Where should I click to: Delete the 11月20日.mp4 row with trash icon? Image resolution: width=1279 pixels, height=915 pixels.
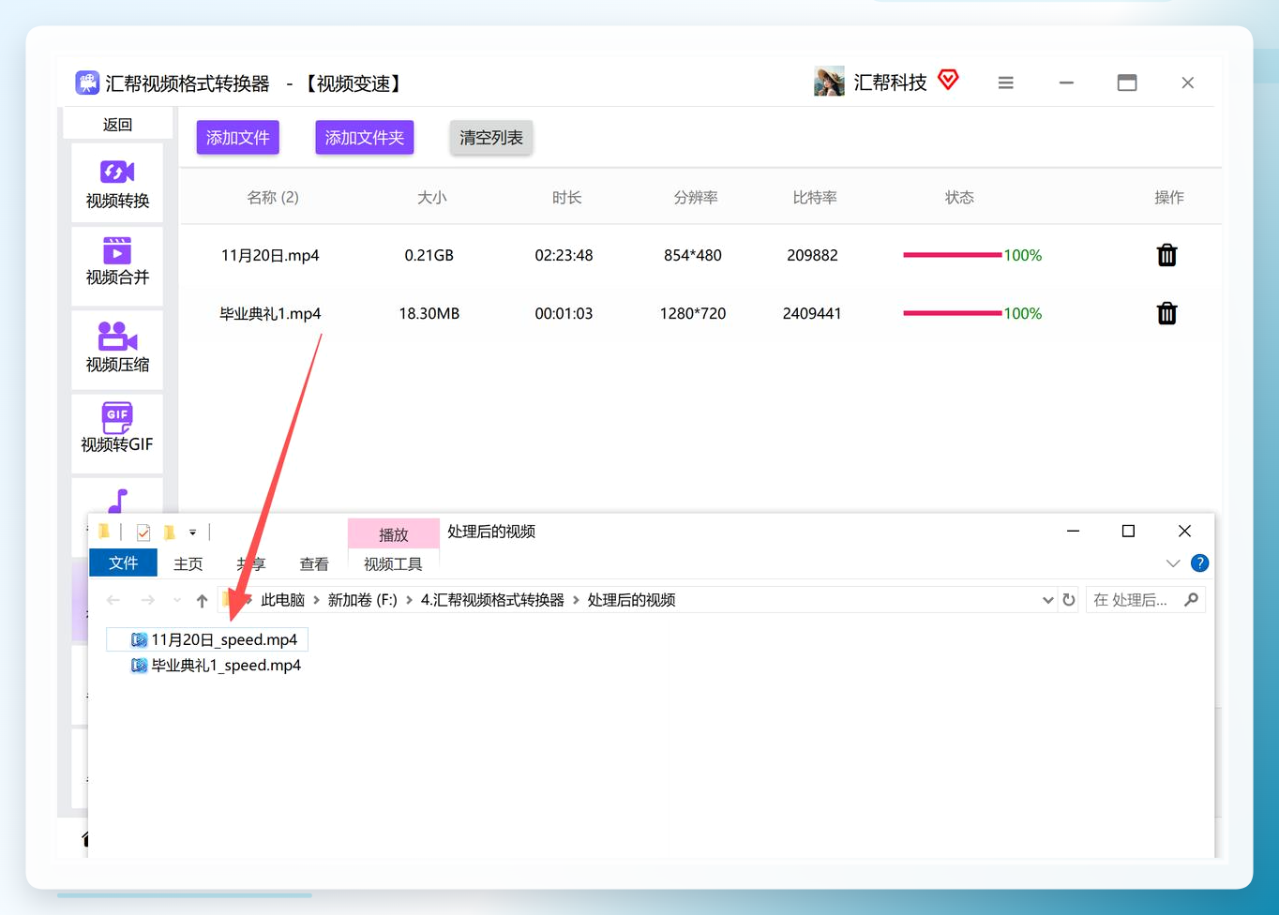click(x=1166, y=255)
